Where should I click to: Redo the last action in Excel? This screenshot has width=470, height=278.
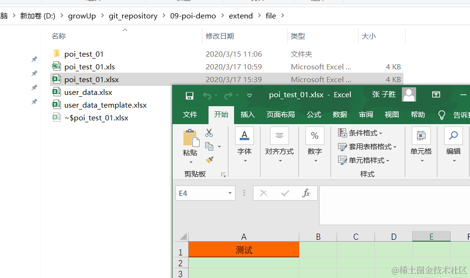(229, 95)
